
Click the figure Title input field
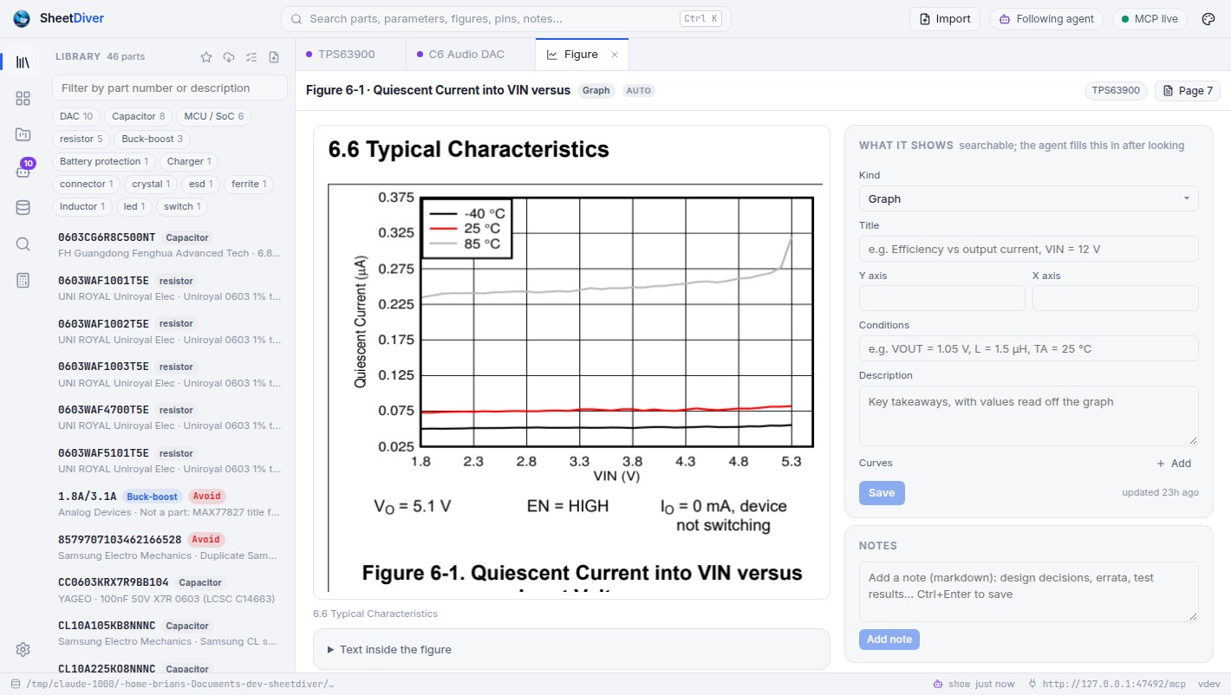(x=1028, y=249)
